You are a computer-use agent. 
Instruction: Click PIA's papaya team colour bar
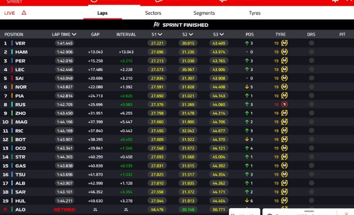pyautogui.click(x=12, y=96)
